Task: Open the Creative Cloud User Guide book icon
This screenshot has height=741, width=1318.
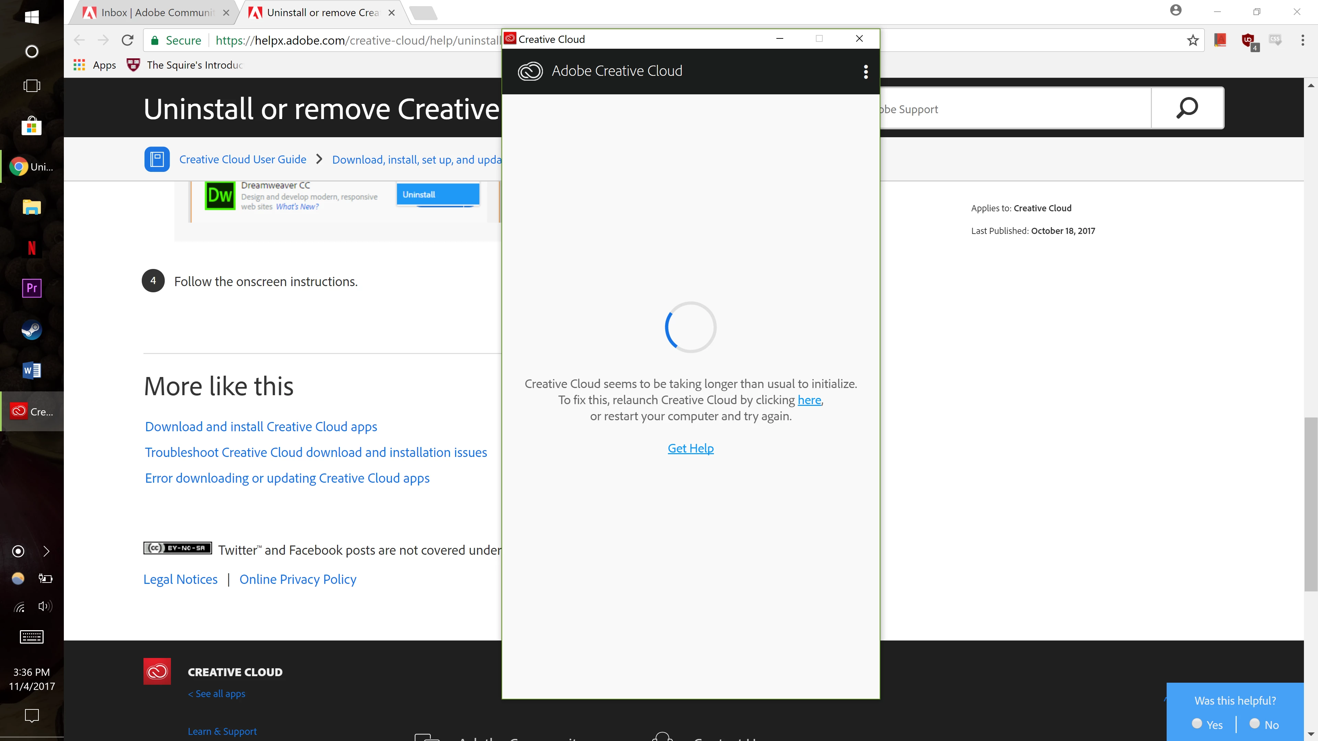Action: coord(157,160)
